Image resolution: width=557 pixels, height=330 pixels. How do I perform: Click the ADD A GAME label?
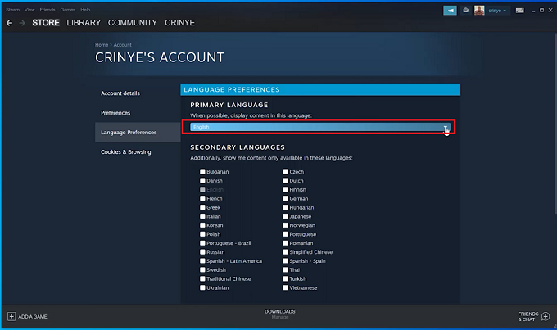coord(33,317)
